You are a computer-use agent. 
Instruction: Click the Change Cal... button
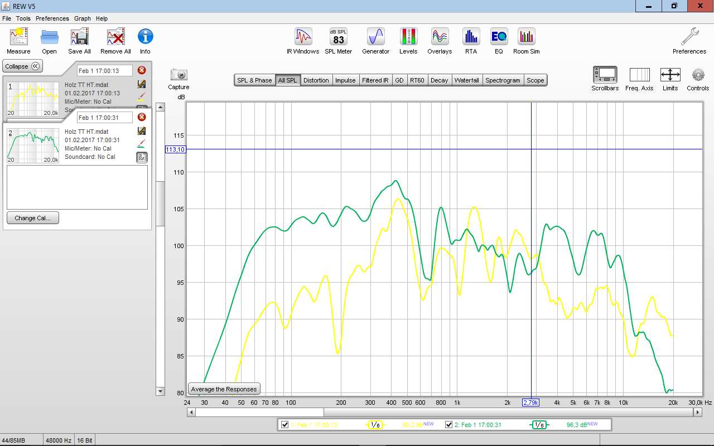[x=33, y=218]
